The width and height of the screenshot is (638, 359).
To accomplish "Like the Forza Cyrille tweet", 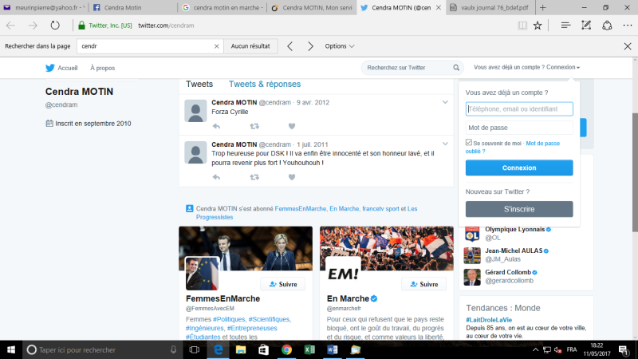I will (292, 126).
